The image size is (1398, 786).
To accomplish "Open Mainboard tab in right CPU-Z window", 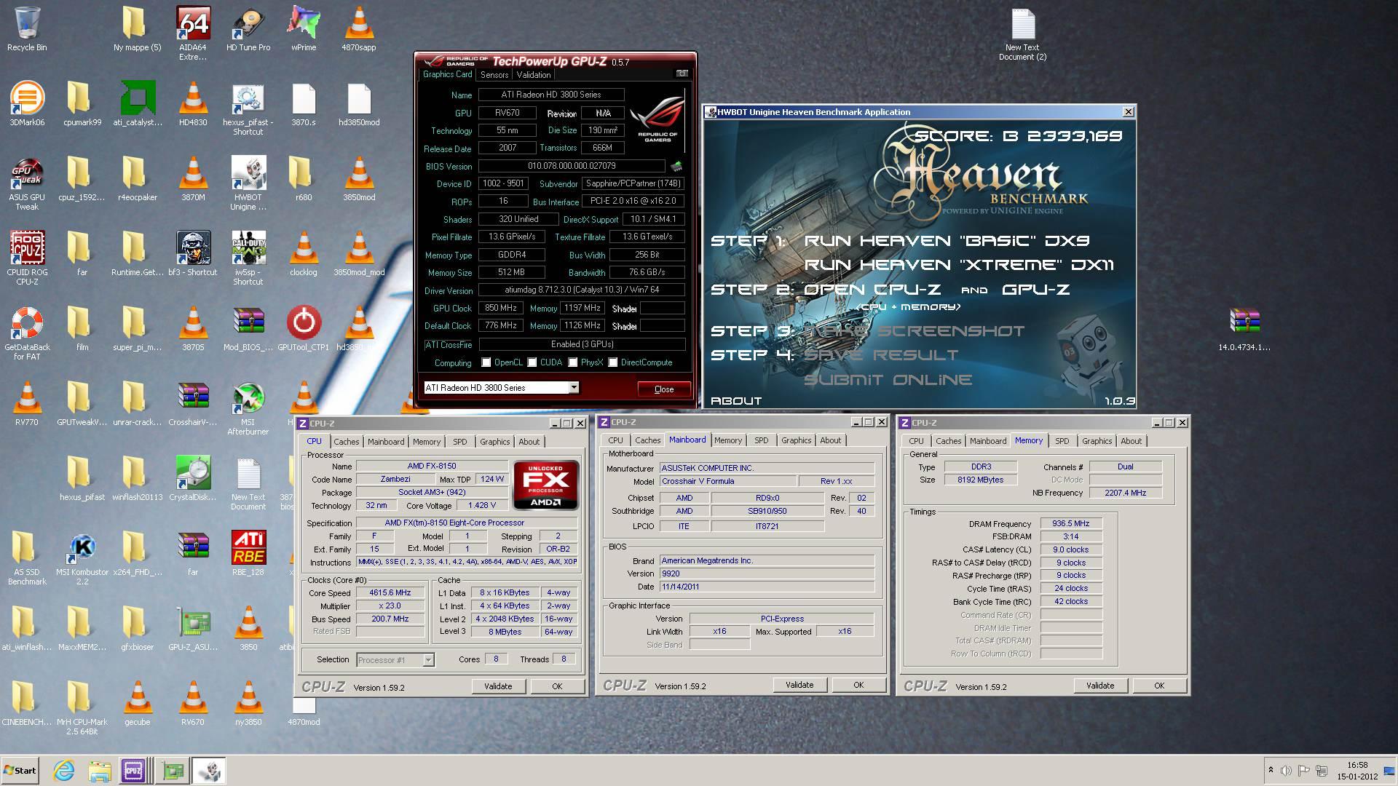I will [x=988, y=441].
